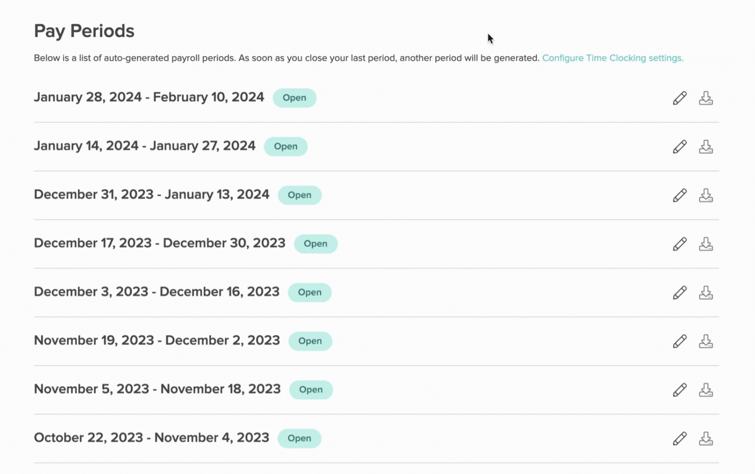Click the Open badge for November 5 period
Viewport: 755px width, 474px height.
point(311,389)
